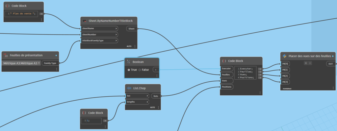Open the Métrique A3 family type dropdown

click(22, 63)
